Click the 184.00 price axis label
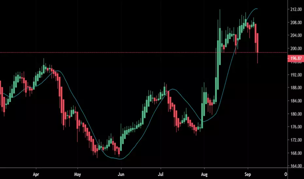This screenshot has width=304, height=179. point(296,101)
